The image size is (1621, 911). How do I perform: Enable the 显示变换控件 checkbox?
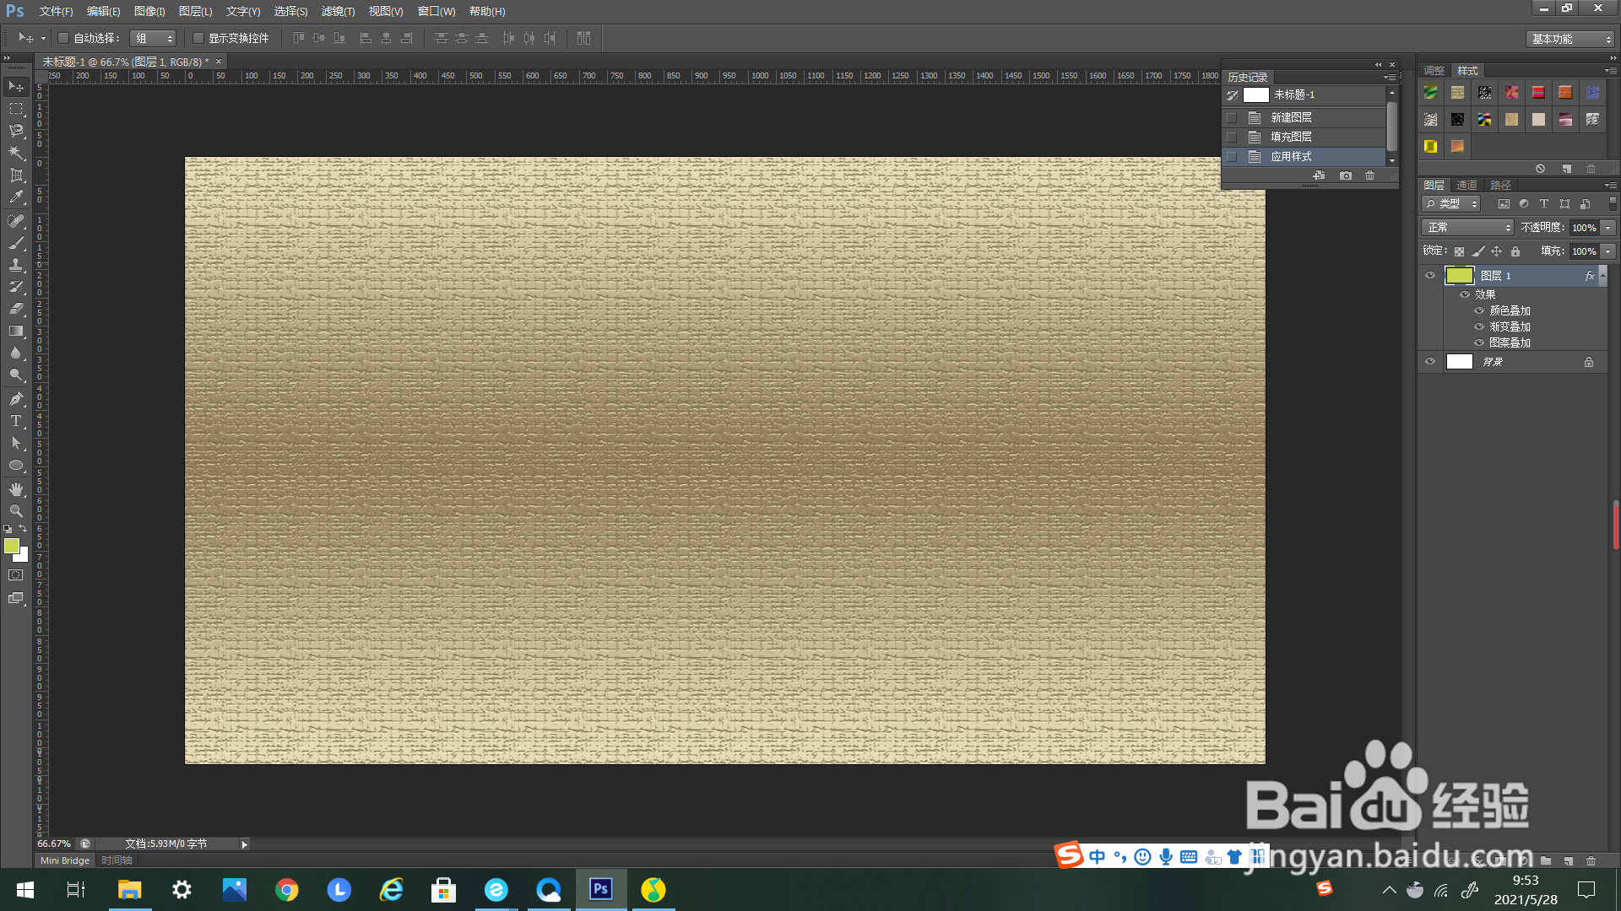pyautogui.click(x=198, y=38)
